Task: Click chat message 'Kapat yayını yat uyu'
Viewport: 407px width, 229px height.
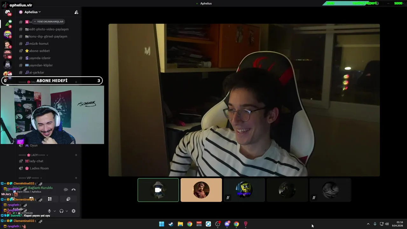Action: (x=37, y=216)
